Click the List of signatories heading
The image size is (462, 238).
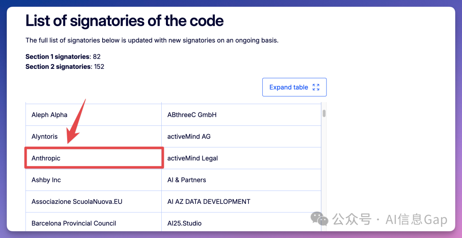(124, 21)
